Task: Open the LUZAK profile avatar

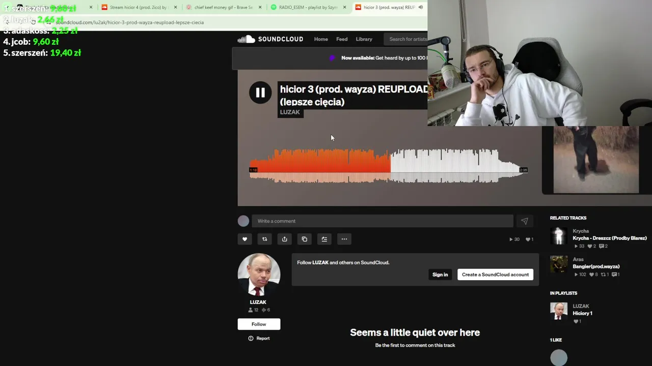Action: click(259, 274)
